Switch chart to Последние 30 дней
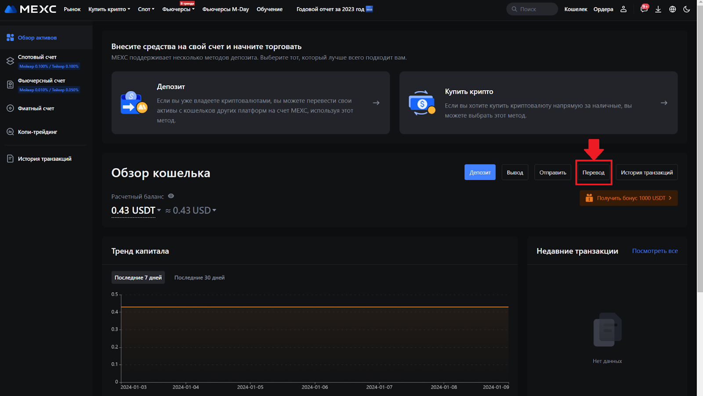This screenshot has width=703, height=396. (199, 278)
